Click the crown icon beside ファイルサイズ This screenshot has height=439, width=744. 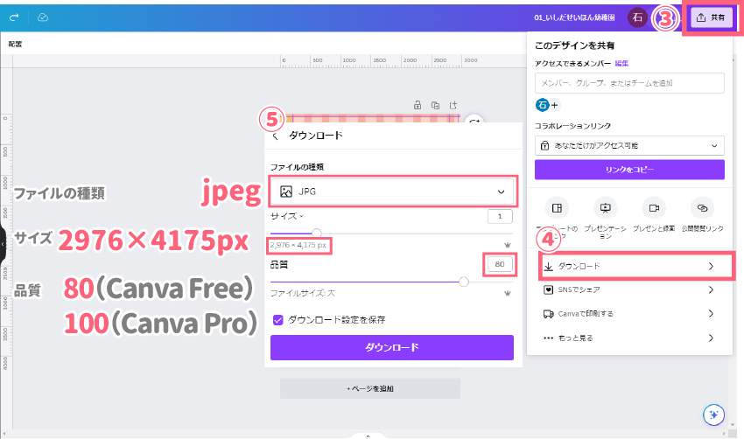(507, 293)
